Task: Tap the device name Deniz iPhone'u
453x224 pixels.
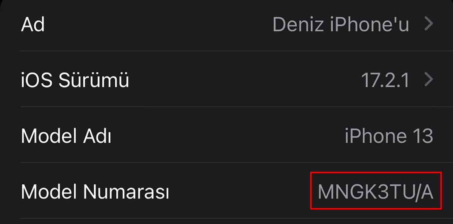Action: [342, 24]
